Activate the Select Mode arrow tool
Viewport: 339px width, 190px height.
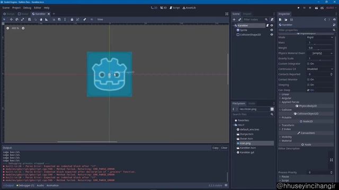click(x=4, y=20)
